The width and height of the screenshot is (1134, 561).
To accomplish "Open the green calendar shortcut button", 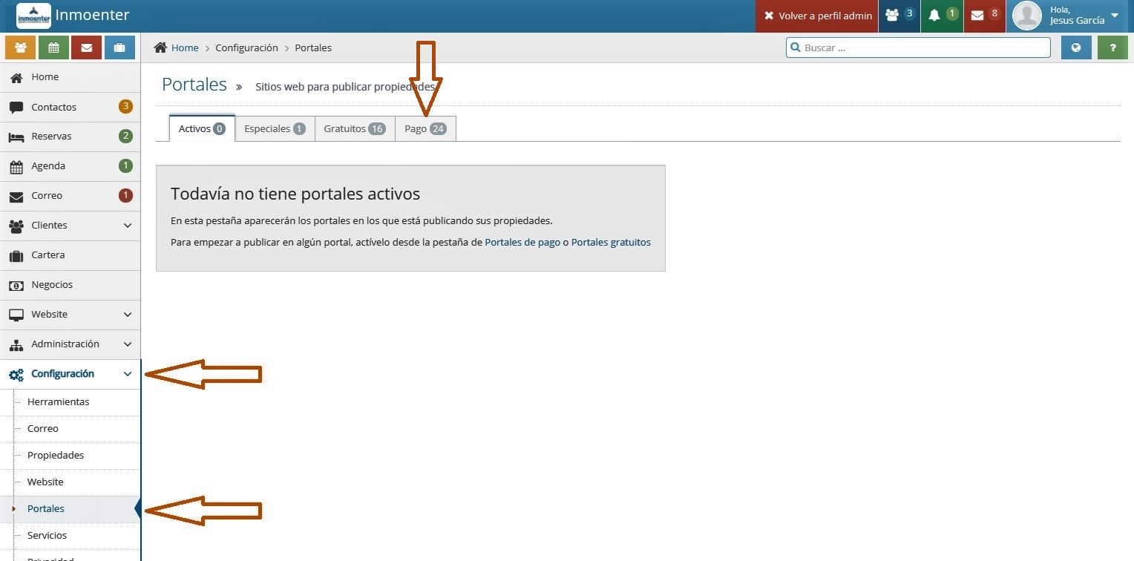I will point(53,47).
